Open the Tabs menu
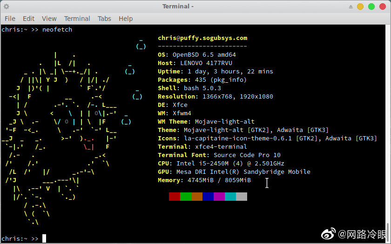 tap(104, 19)
